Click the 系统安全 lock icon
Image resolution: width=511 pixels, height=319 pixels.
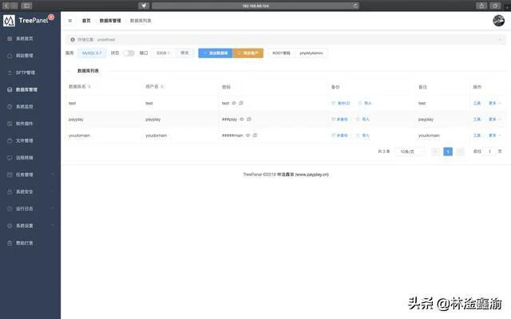click(10, 191)
